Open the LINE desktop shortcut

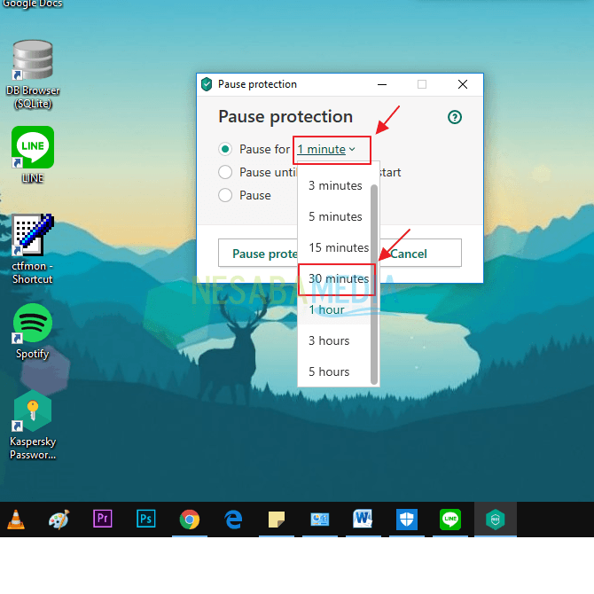pyautogui.click(x=33, y=147)
